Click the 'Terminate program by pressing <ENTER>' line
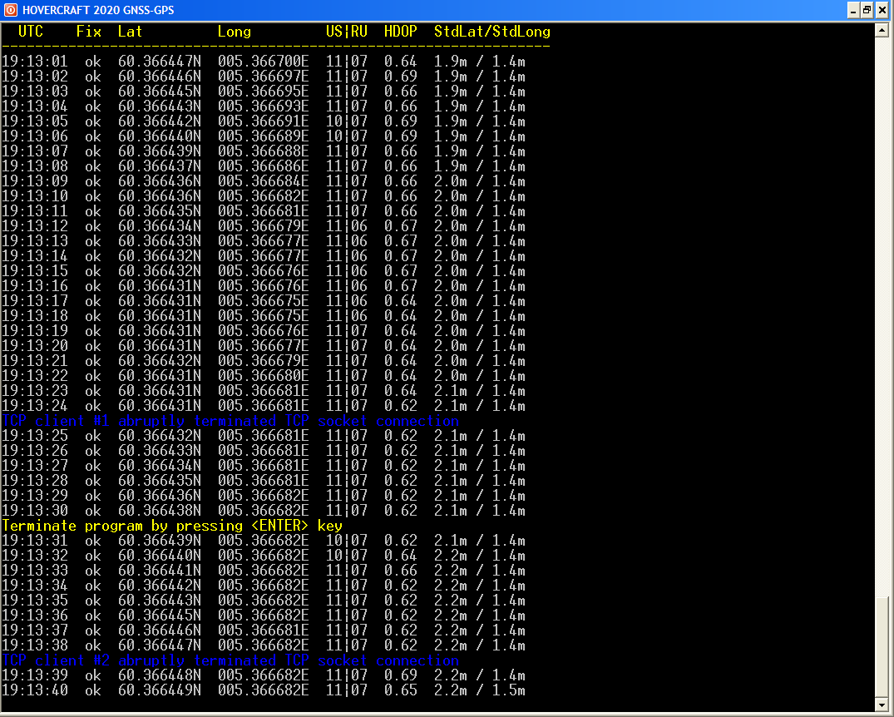 (172, 526)
